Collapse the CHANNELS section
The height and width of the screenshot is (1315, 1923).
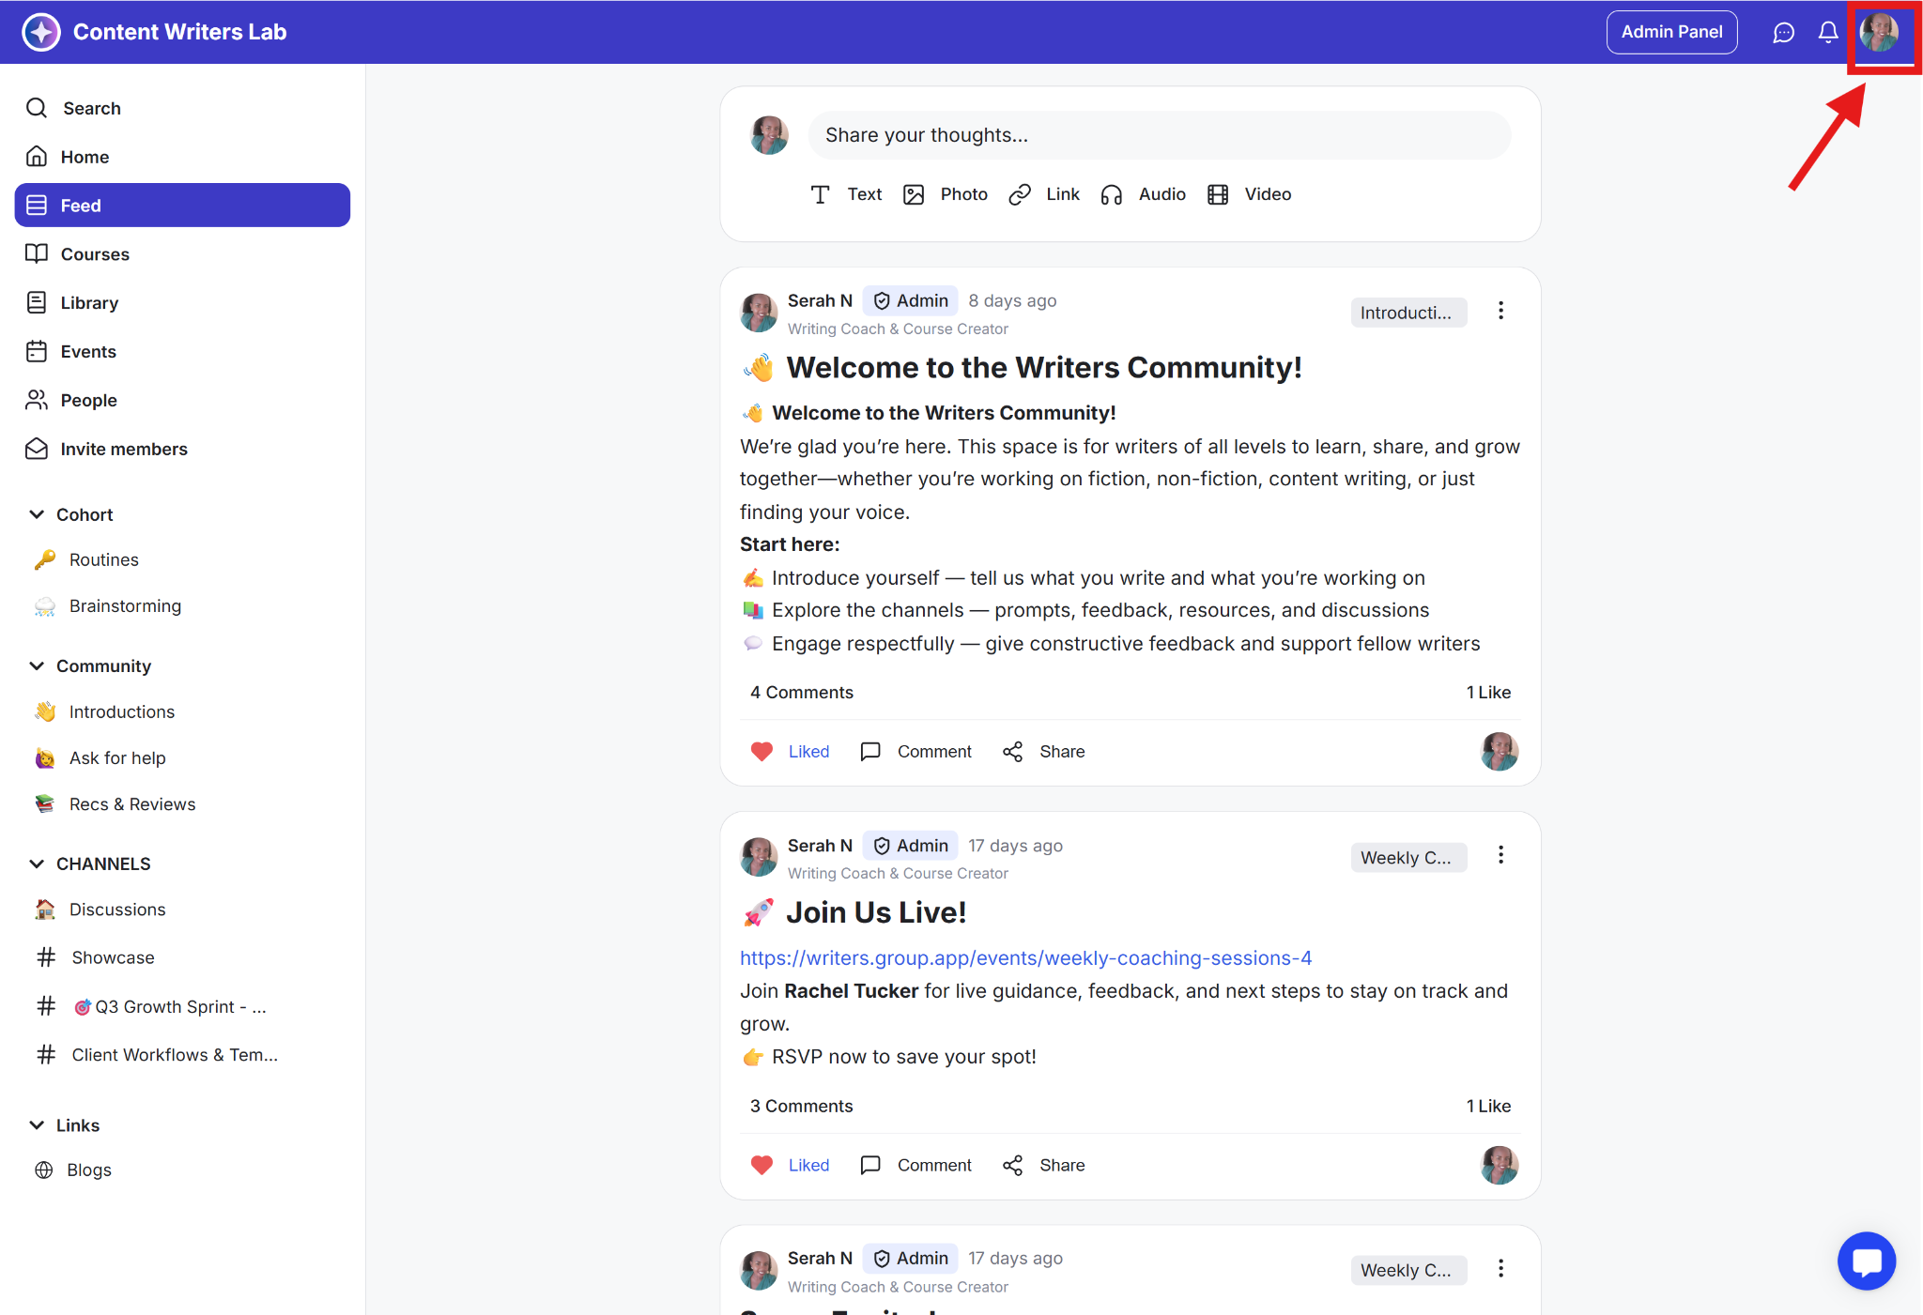[x=37, y=864]
